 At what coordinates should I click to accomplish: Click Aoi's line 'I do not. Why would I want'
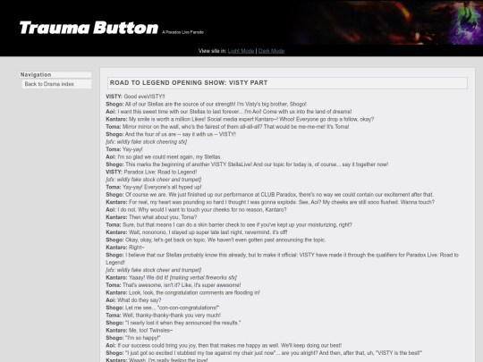(x=196, y=210)
